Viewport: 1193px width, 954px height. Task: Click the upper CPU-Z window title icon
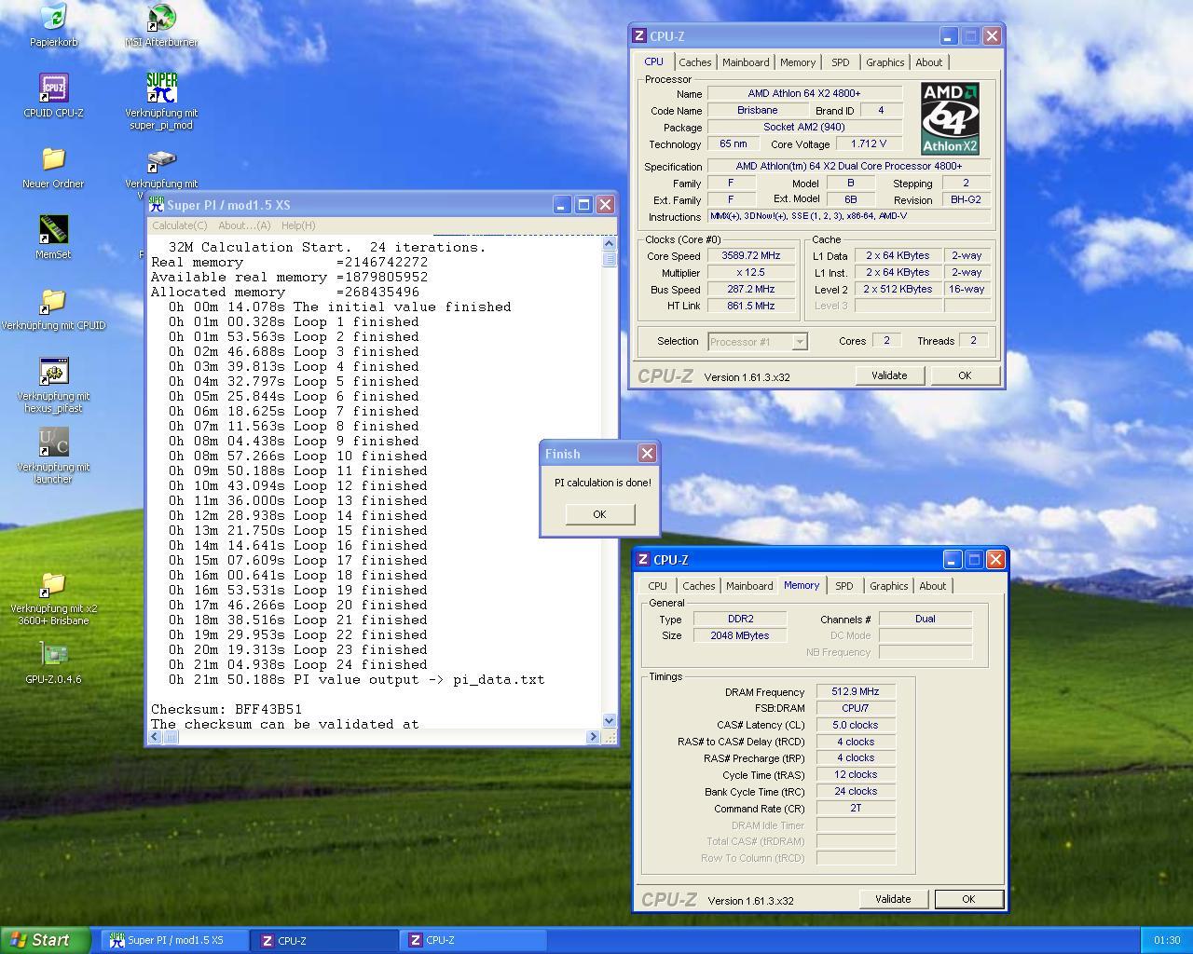pyautogui.click(x=639, y=36)
